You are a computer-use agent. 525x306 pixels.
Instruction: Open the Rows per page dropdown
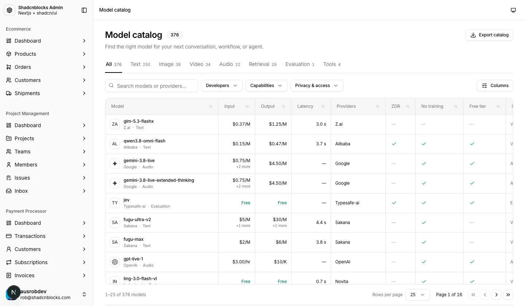pos(418,295)
